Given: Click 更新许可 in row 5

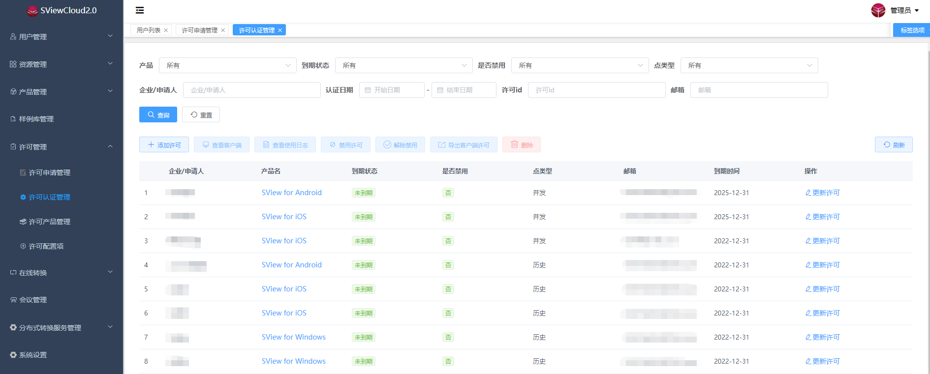Looking at the screenshot, I should 822,289.
